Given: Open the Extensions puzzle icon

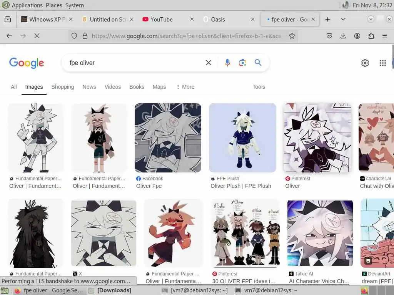Looking at the screenshot, I should click(371, 36).
